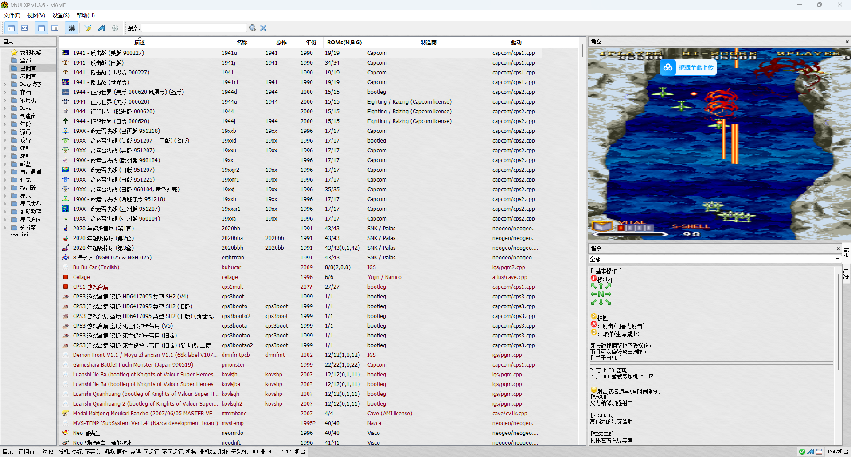Switch to the grouped list view icon

[x=55, y=28]
